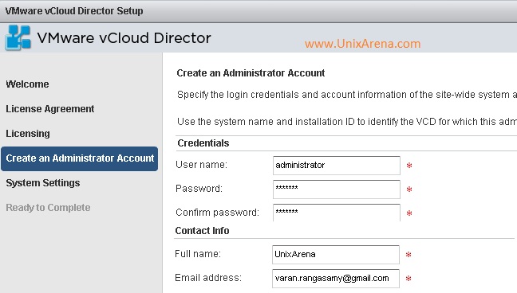Click the required asterisk beside Email address
This screenshot has height=293, width=517.
(408, 279)
